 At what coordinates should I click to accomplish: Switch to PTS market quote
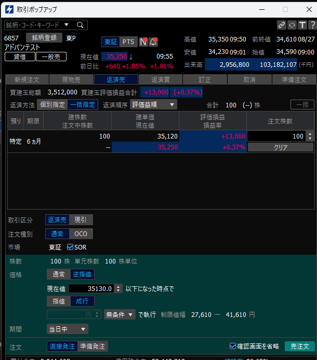pos(128,42)
